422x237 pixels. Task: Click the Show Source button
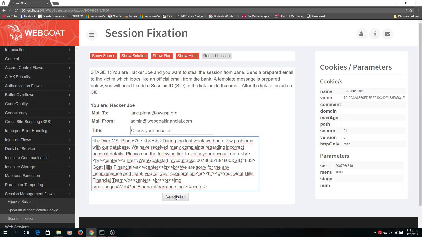[104, 56]
